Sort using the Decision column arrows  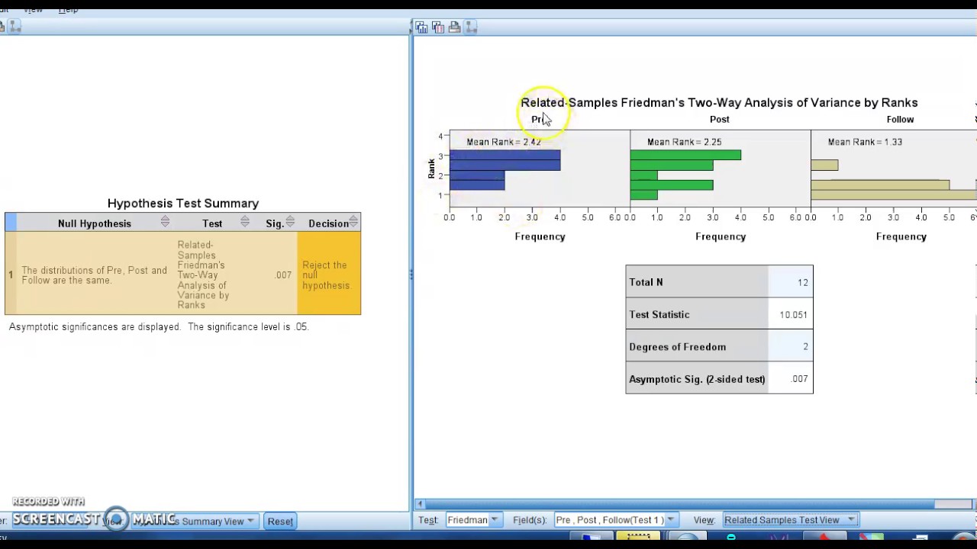pos(353,222)
